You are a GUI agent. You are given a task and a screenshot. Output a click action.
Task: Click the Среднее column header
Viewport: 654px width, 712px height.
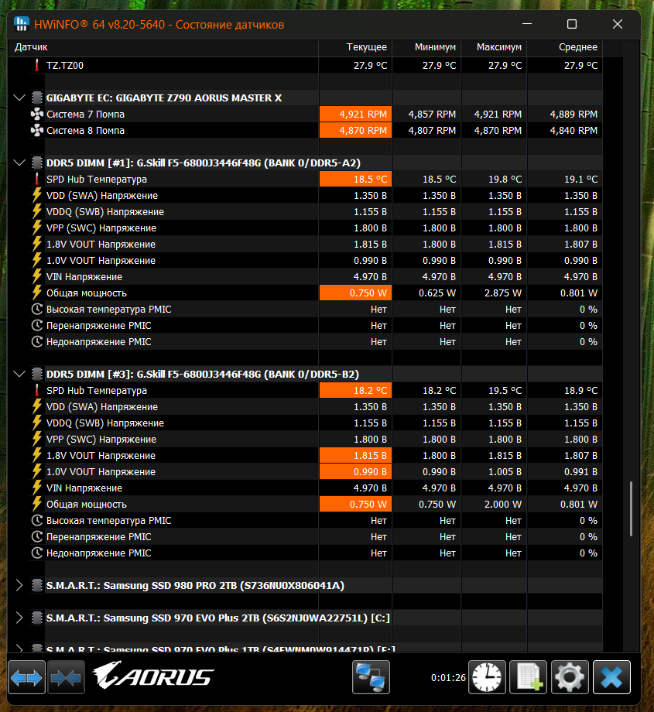point(565,47)
